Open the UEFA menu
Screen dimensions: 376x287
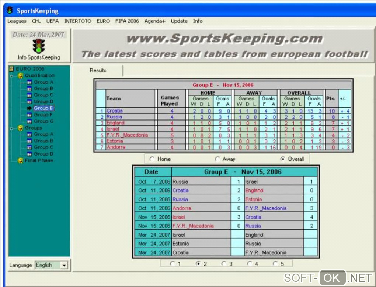pos(52,21)
